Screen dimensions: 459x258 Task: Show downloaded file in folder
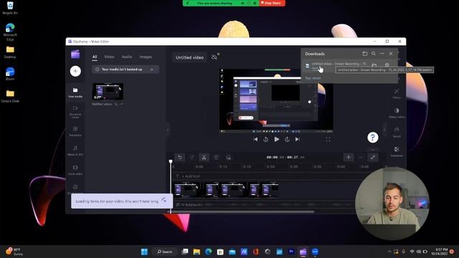374,65
